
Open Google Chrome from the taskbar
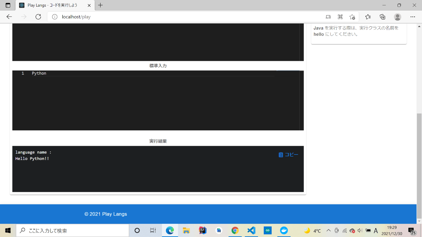(x=235, y=231)
